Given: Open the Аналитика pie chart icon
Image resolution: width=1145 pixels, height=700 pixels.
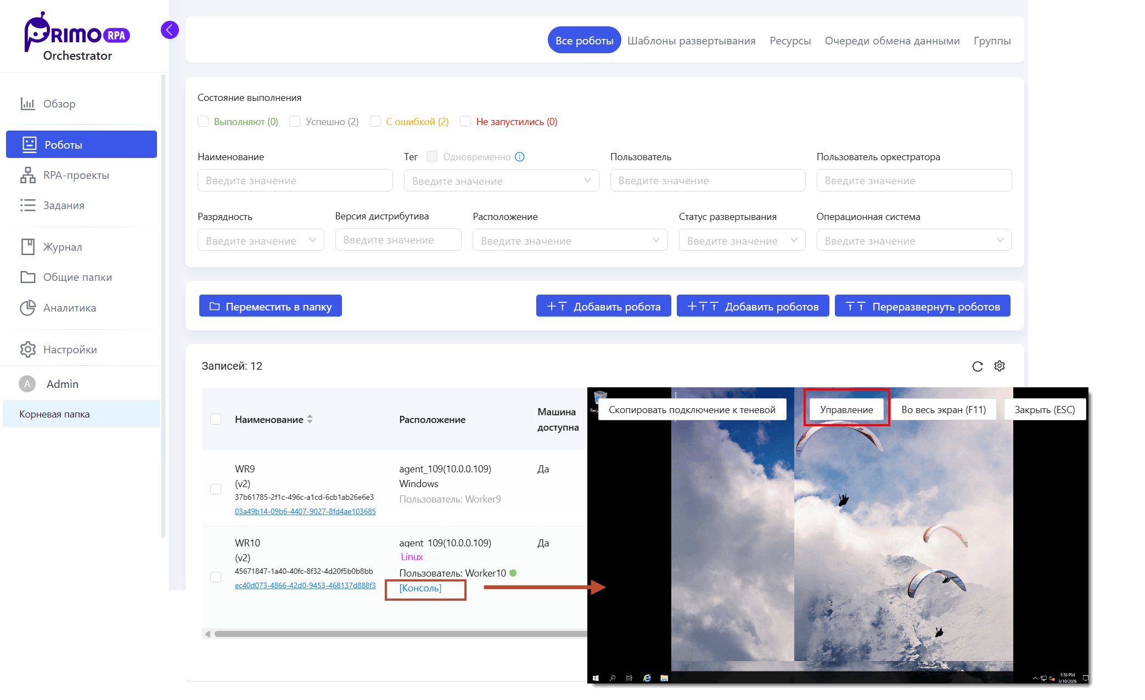Looking at the screenshot, I should (27, 308).
